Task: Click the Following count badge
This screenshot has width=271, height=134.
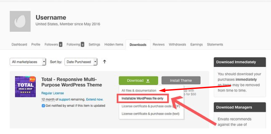Action: tap(83, 44)
